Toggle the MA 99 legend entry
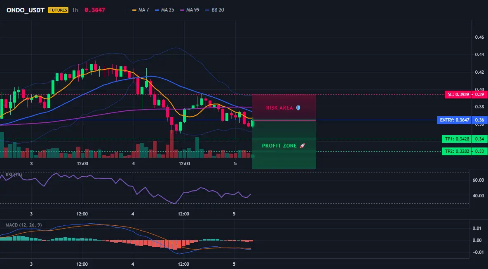This screenshot has height=269, width=488. pos(190,10)
